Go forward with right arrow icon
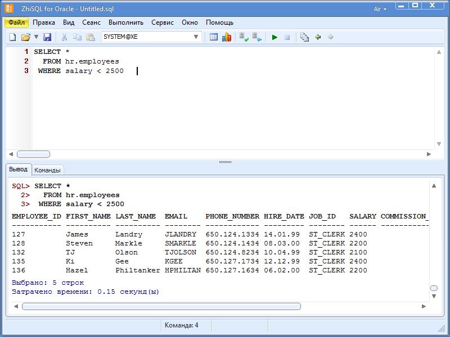 pyautogui.click(x=331, y=37)
